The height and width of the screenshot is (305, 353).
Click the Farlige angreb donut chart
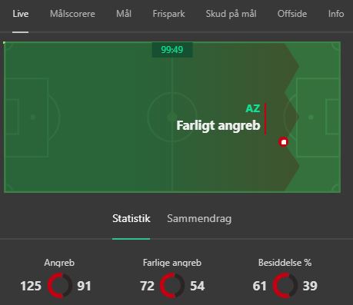tap(172, 285)
